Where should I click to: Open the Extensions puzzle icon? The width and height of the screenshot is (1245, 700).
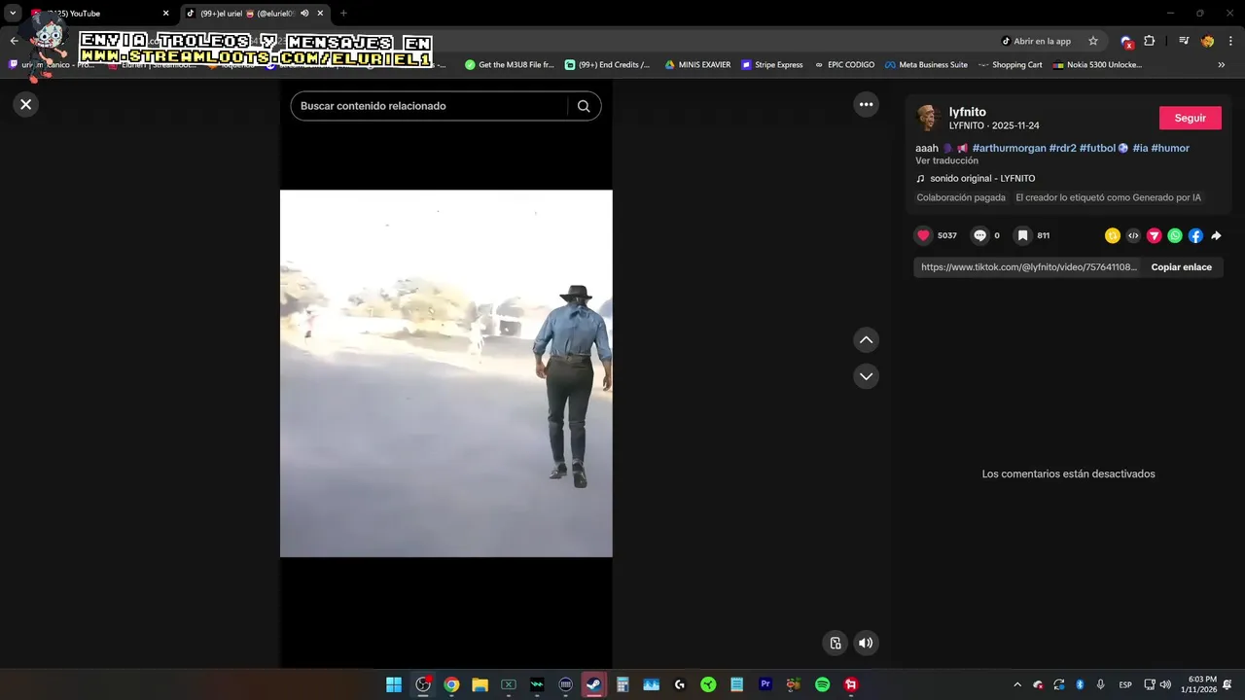pos(1150,41)
